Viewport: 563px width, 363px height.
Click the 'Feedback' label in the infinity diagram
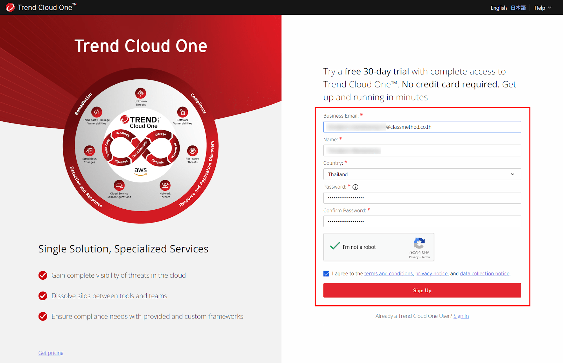tap(123, 134)
